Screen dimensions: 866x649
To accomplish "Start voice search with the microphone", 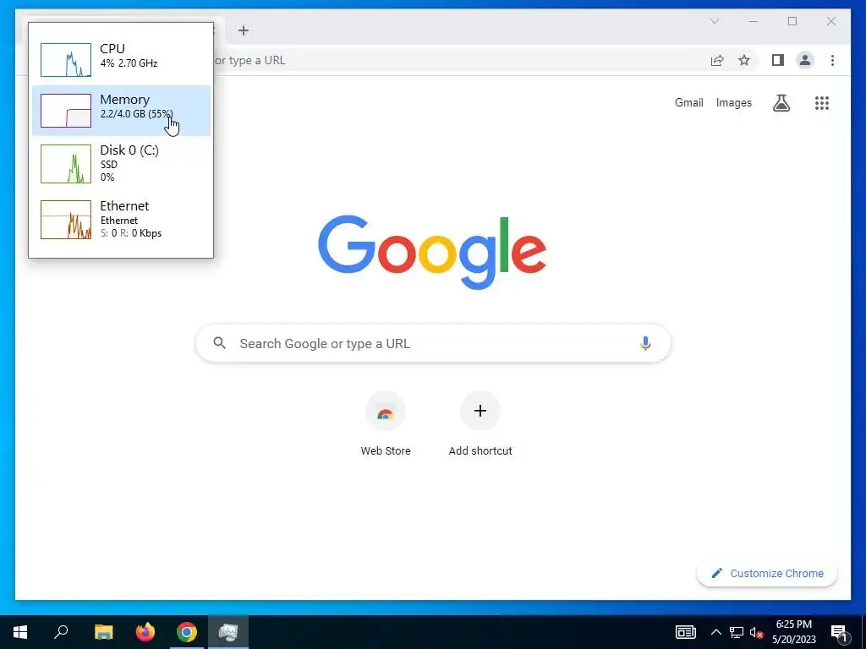I will (645, 343).
